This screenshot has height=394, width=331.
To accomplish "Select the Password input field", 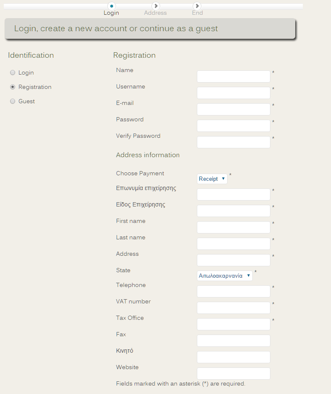I will (233, 126).
